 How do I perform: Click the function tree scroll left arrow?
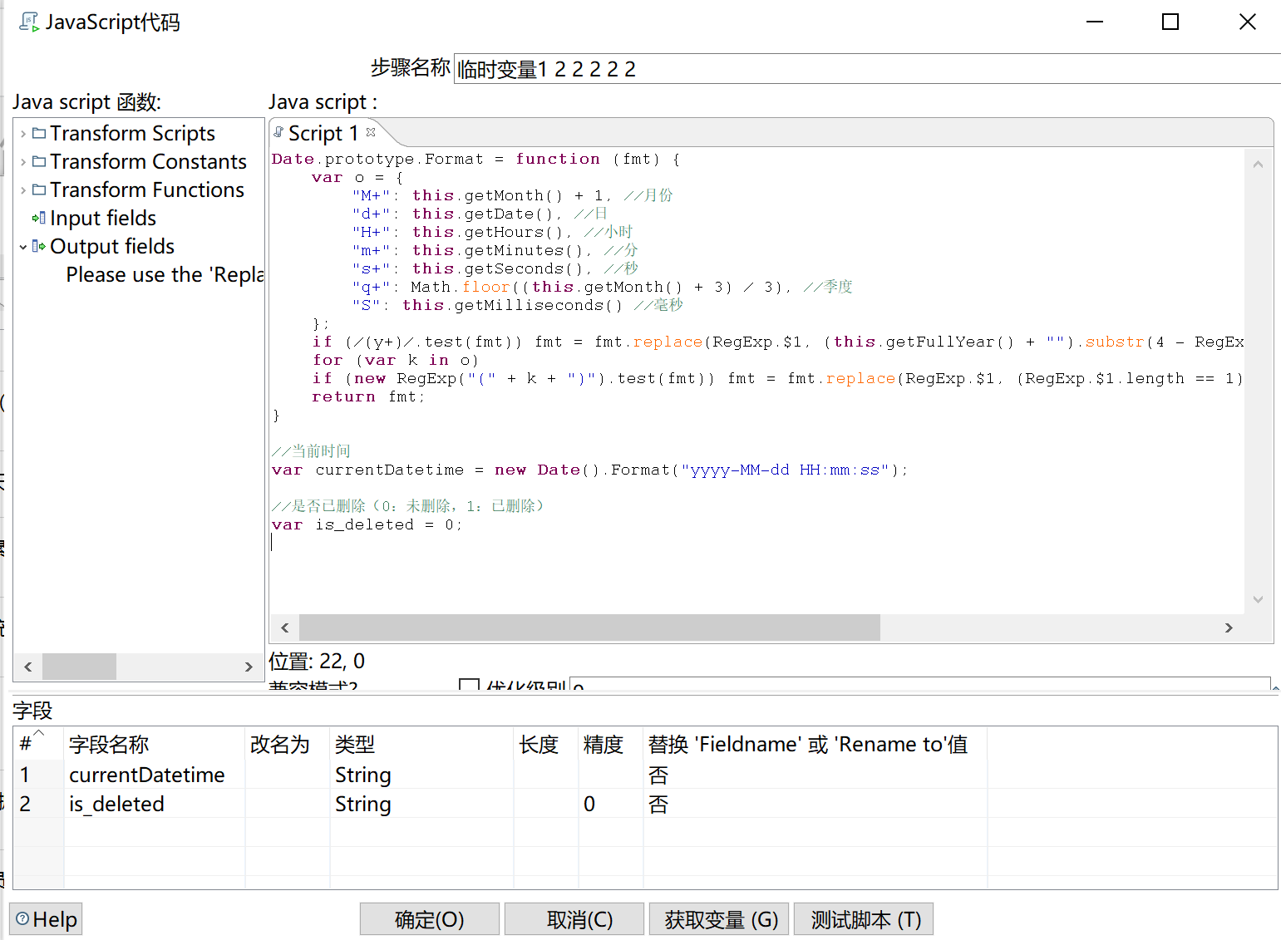click(x=28, y=667)
